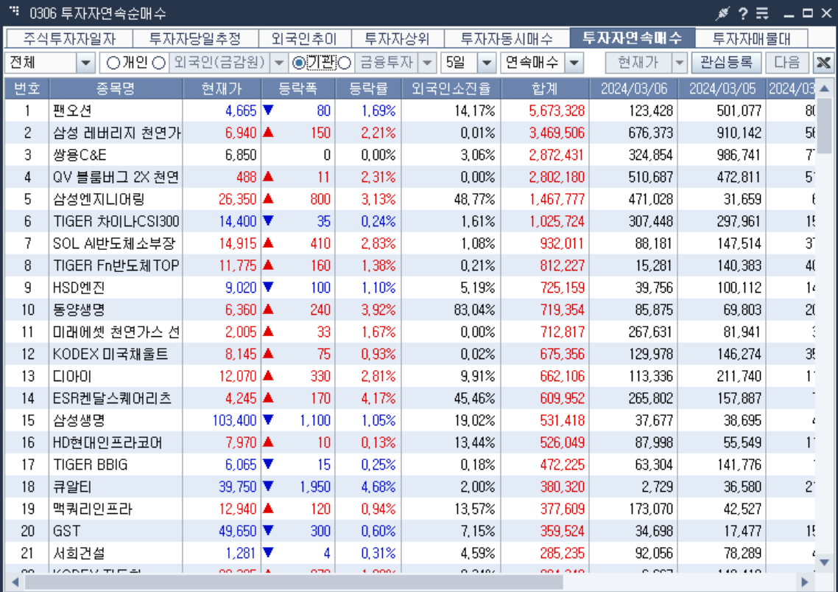Click the horizontal scrollbar thumb
The width and height of the screenshot is (838, 592).
point(294,582)
